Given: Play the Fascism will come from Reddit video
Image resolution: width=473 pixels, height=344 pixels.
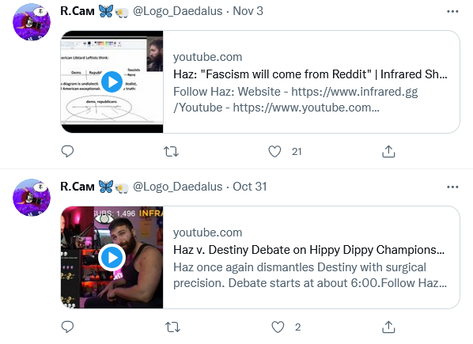Looking at the screenshot, I should tap(112, 81).
